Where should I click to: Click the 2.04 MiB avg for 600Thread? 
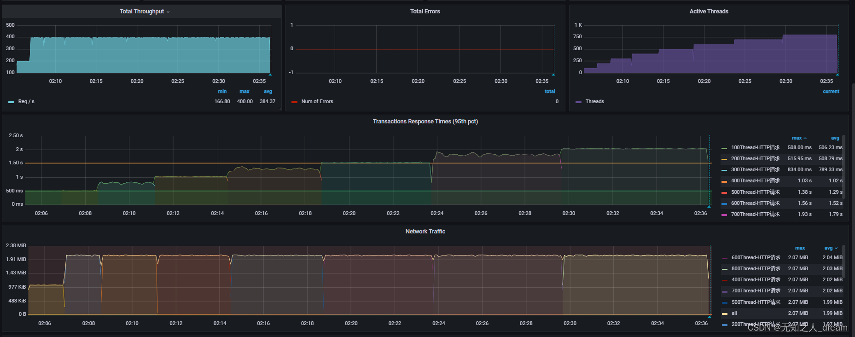click(x=832, y=258)
